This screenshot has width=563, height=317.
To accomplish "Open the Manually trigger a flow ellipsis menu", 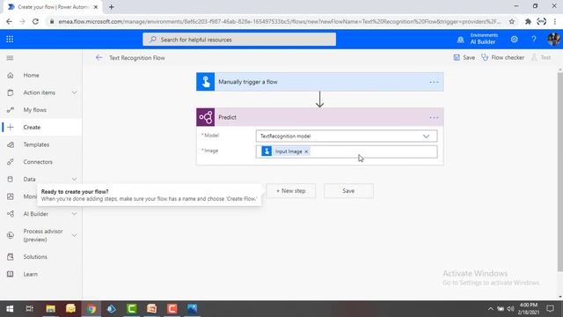I will pyautogui.click(x=434, y=82).
